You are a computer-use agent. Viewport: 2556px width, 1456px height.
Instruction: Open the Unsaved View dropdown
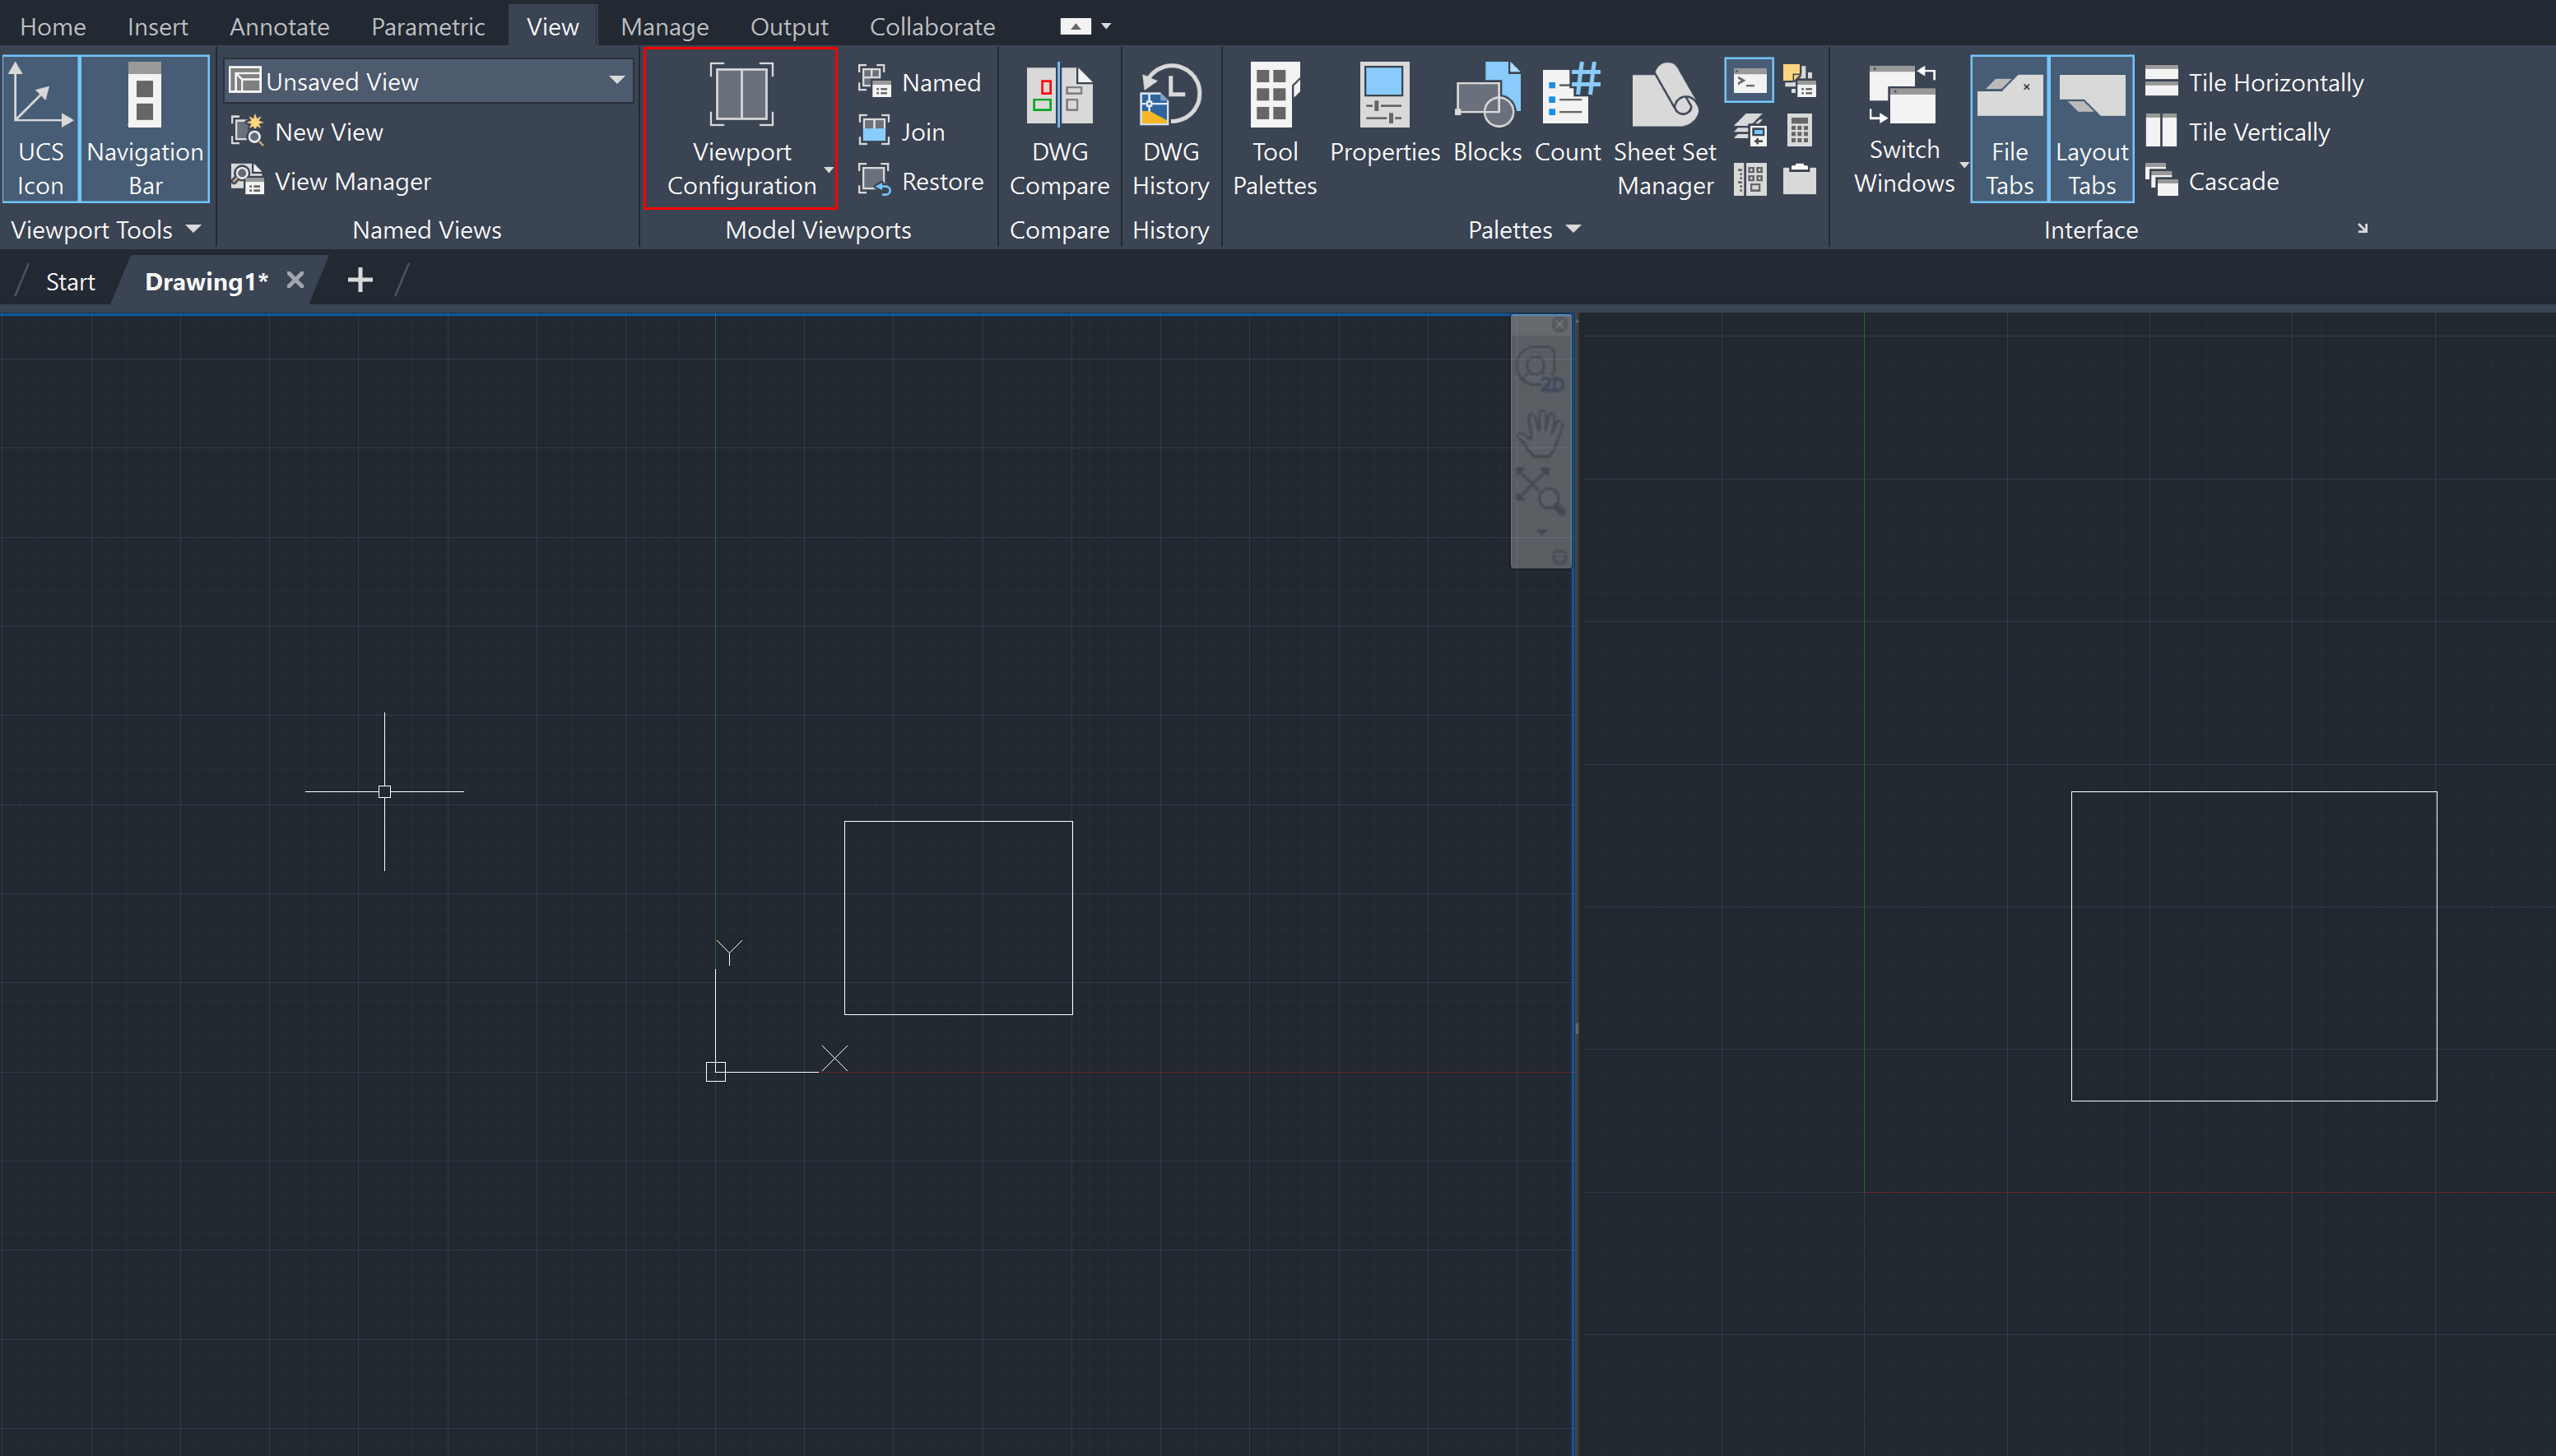pos(617,81)
